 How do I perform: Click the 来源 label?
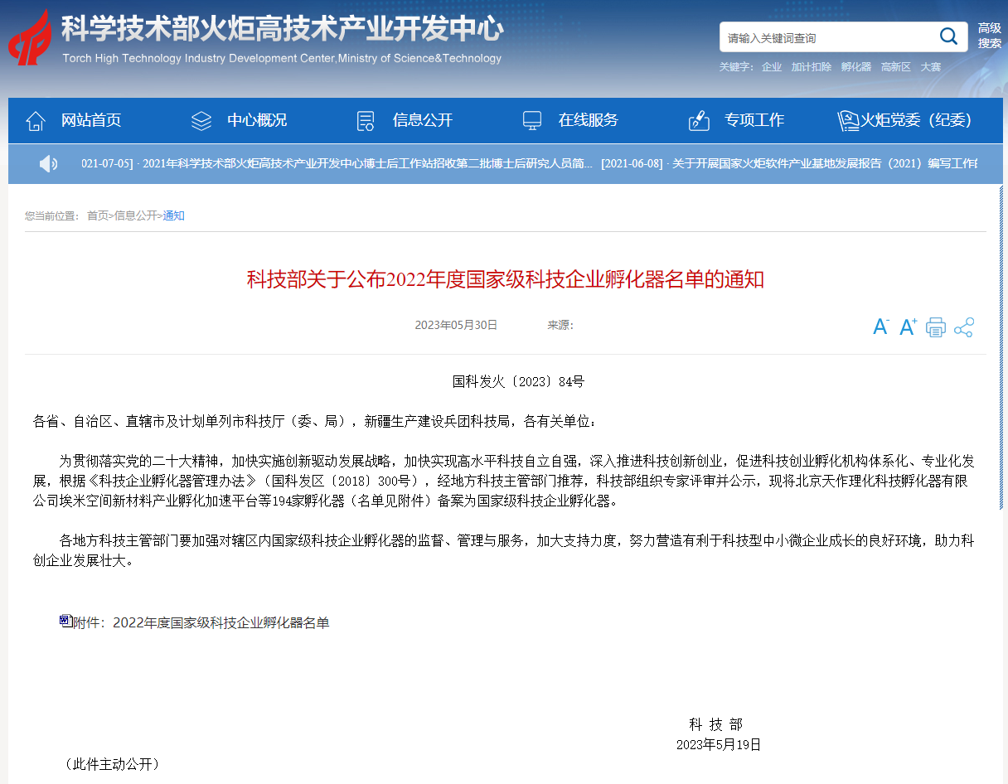(x=560, y=325)
